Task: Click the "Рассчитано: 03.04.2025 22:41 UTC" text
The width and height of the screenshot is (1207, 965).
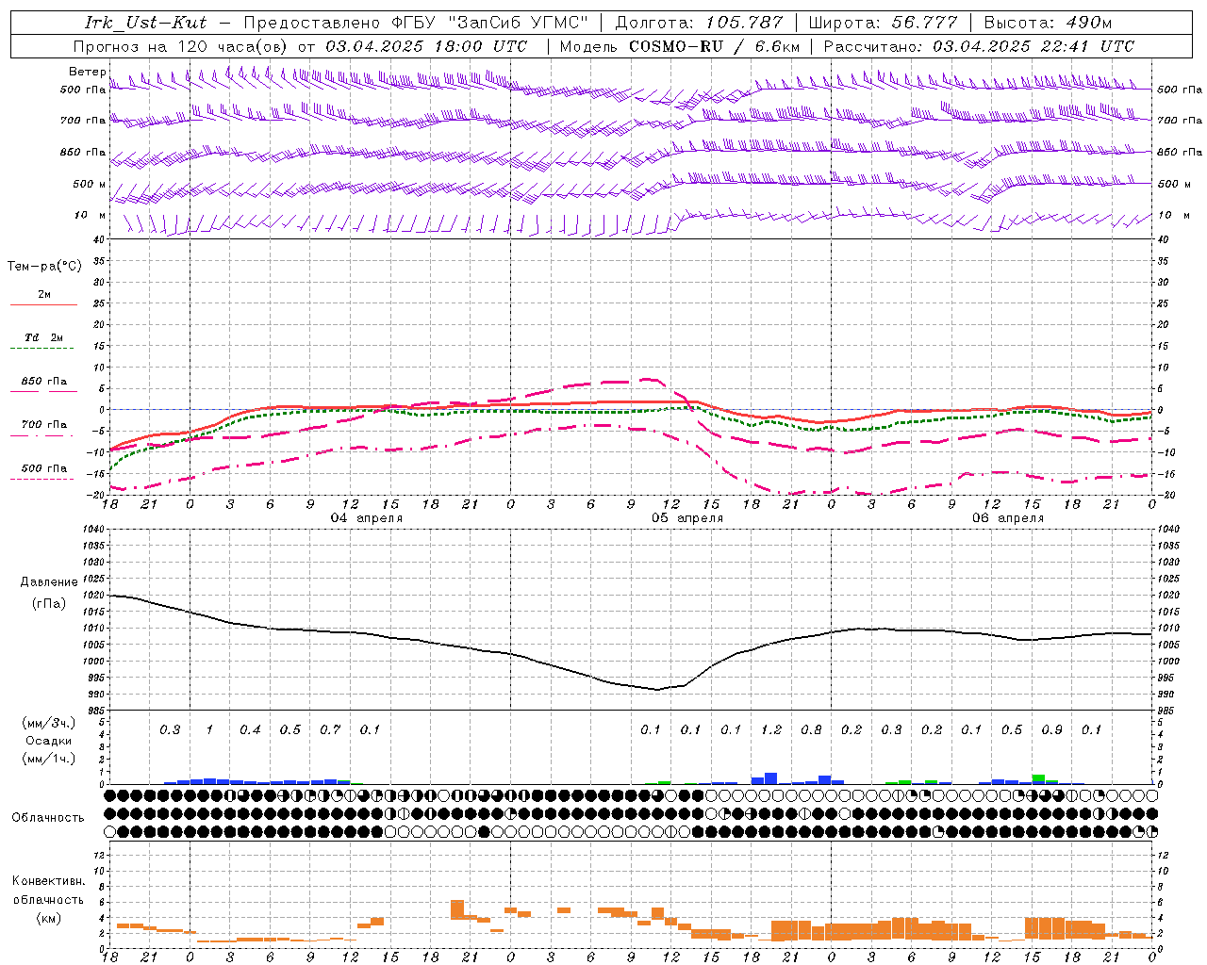Action: (979, 46)
